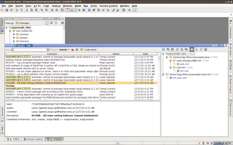Click the Changes tool window button

pos(54,139)
